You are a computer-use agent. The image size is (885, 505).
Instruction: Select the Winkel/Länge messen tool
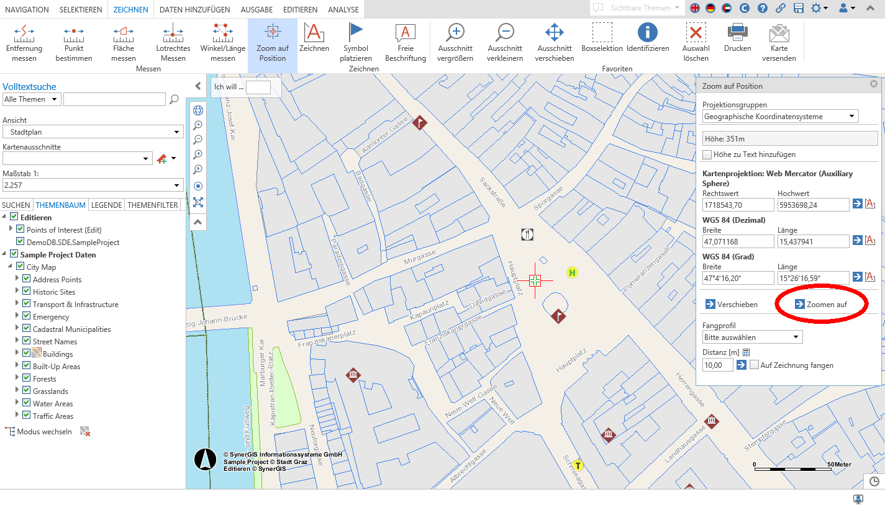pyautogui.click(x=222, y=42)
